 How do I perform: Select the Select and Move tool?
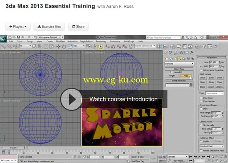58,47
